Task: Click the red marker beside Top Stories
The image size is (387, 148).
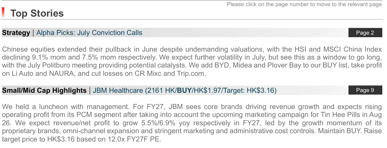Action: point(3,12)
